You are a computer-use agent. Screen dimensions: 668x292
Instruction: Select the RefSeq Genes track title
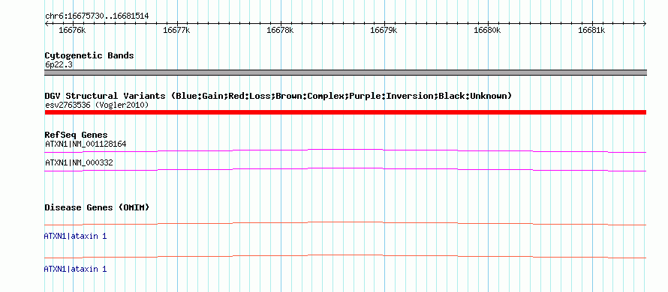click(77, 136)
